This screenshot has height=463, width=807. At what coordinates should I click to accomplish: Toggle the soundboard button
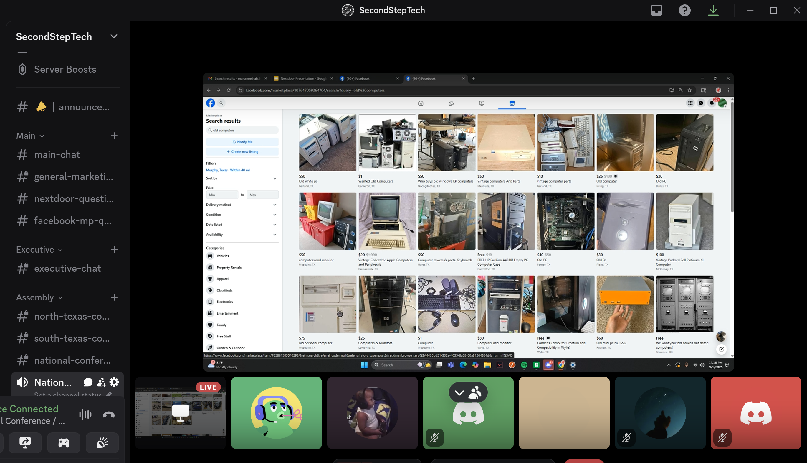(102, 442)
